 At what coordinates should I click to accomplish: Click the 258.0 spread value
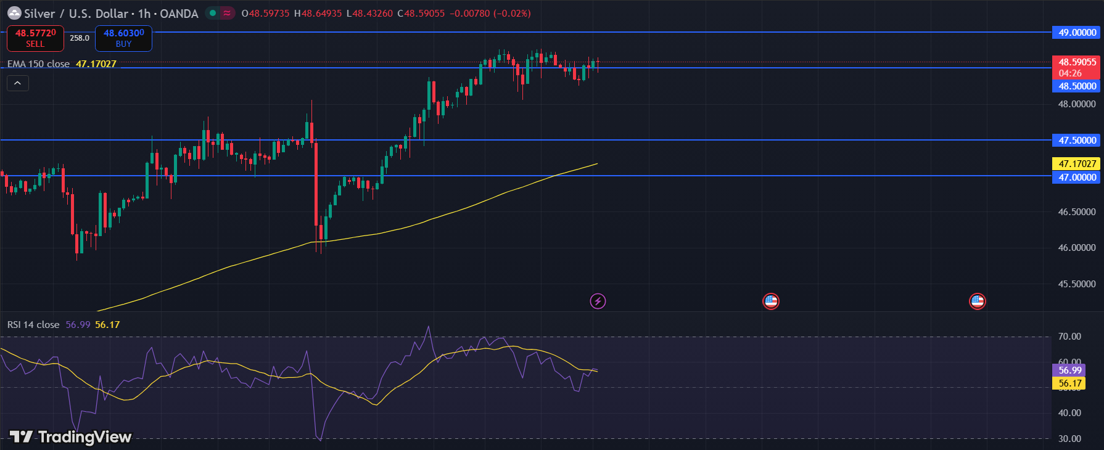[80, 38]
